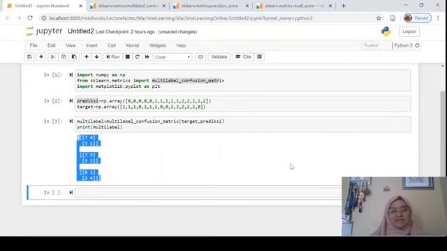Click into the import numpy code cell
The width and height of the screenshot is (447, 251).
point(243,81)
